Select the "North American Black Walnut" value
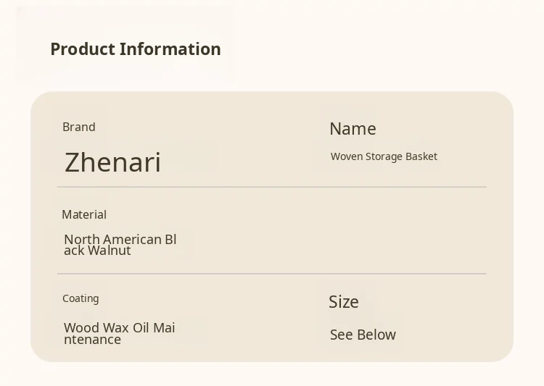Viewport: 544px width, 386px height. tap(120, 245)
